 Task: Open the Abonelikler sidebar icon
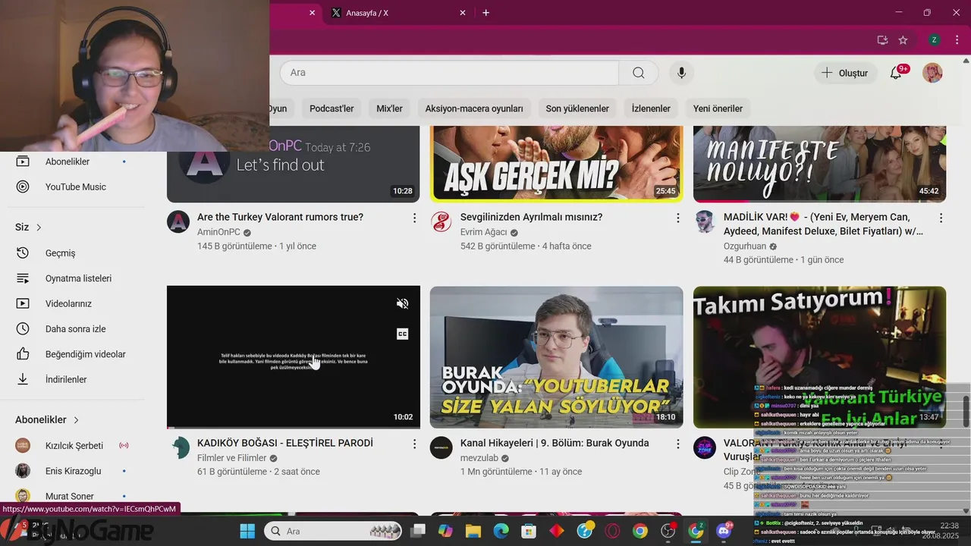tap(23, 162)
